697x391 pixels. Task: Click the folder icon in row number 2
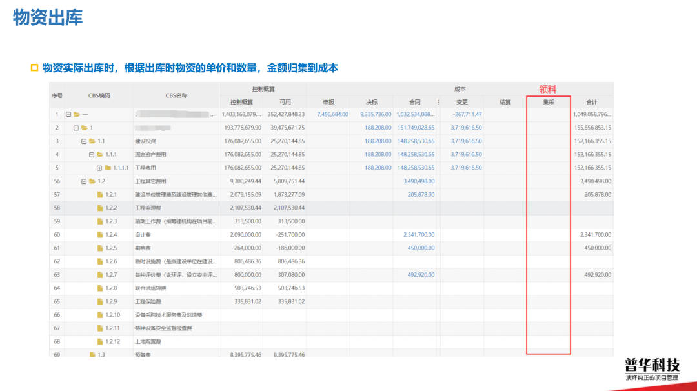pyautogui.click(x=85, y=128)
